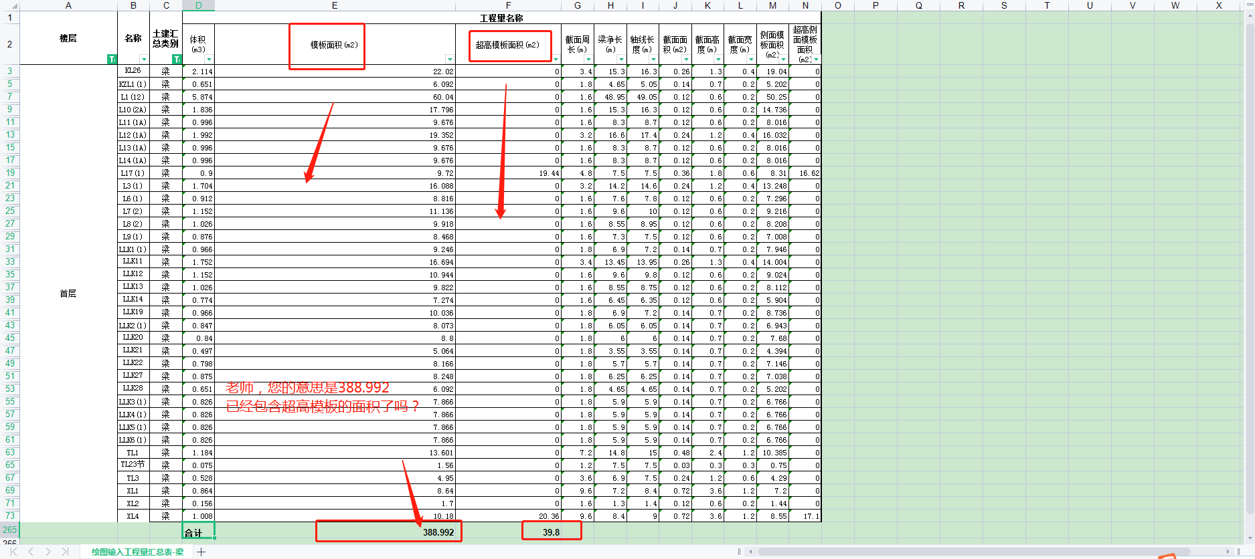
Task: Open the 土建汇总类别 filter button
Action: click(177, 60)
